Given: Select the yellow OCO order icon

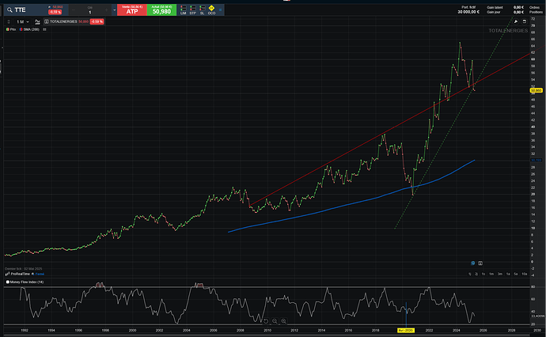Looking at the screenshot, I should coord(211,9).
